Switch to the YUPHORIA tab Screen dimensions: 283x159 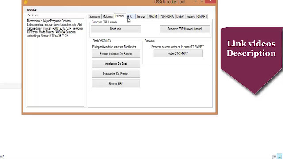click(x=167, y=16)
